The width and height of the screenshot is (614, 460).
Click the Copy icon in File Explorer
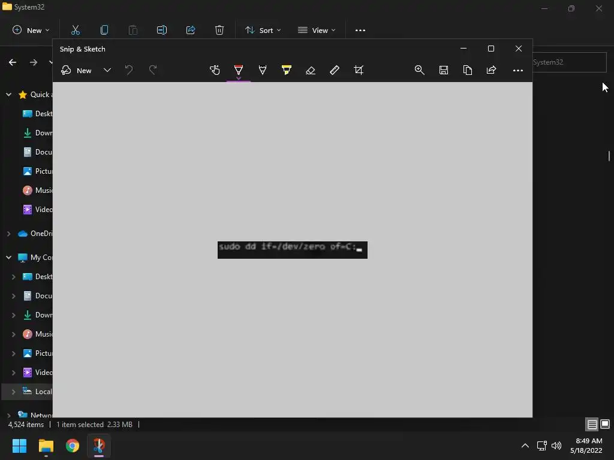pyautogui.click(x=104, y=30)
